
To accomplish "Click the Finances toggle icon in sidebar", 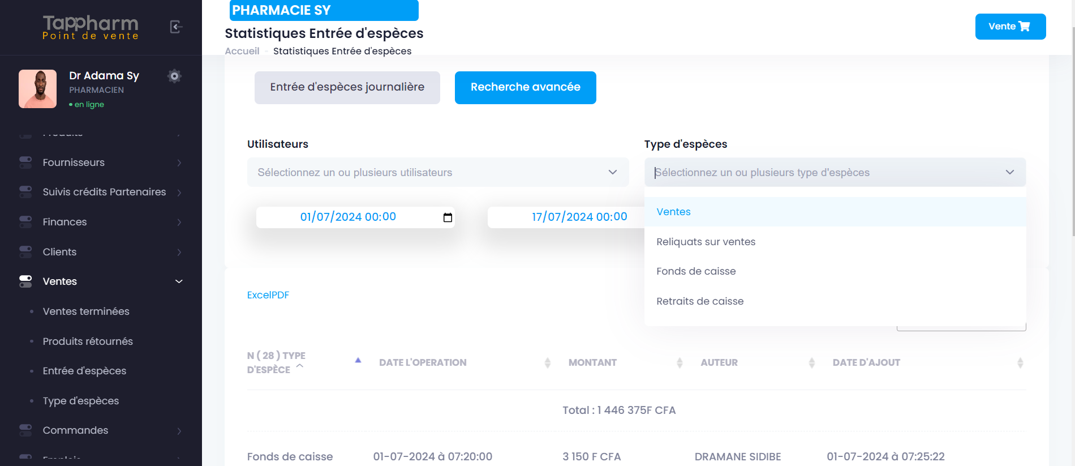I will coord(25,222).
